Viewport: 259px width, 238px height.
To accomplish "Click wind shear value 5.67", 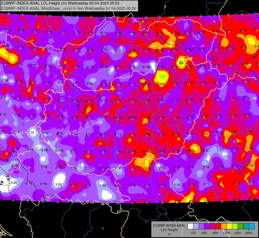I will (x=104, y=33).
